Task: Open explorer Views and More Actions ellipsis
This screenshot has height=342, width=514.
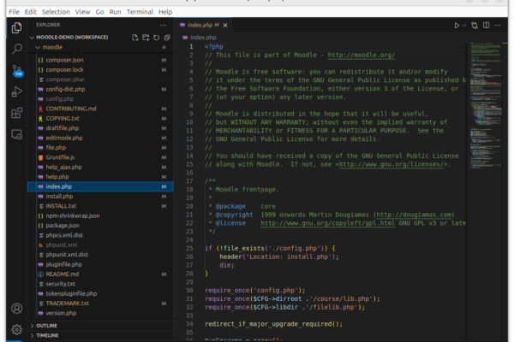Action: pyautogui.click(x=163, y=25)
